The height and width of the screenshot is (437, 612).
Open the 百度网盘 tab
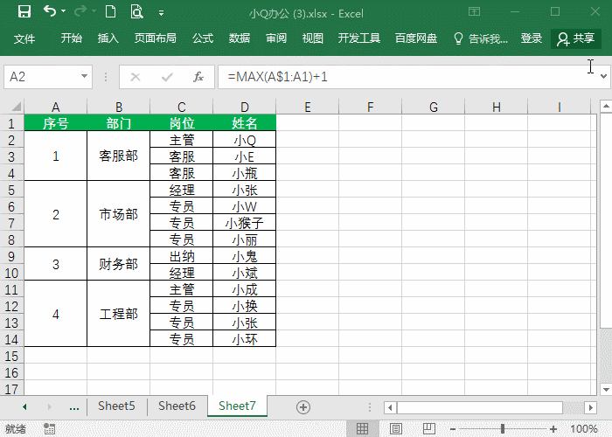click(416, 38)
